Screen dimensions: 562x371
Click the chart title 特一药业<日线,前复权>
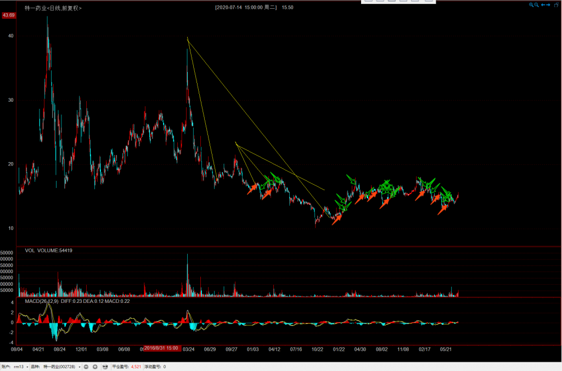[53, 8]
